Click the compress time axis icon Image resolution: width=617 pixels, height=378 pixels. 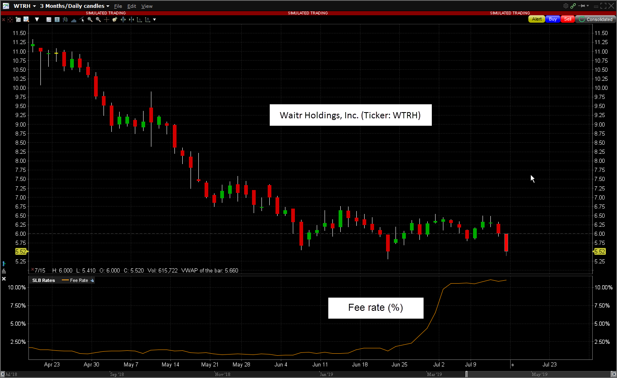point(131,19)
